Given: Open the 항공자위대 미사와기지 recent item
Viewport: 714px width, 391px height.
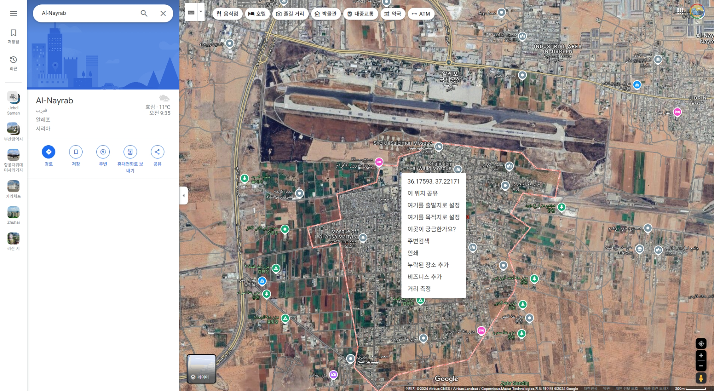Looking at the screenshot, I should (x=13, y=160).
